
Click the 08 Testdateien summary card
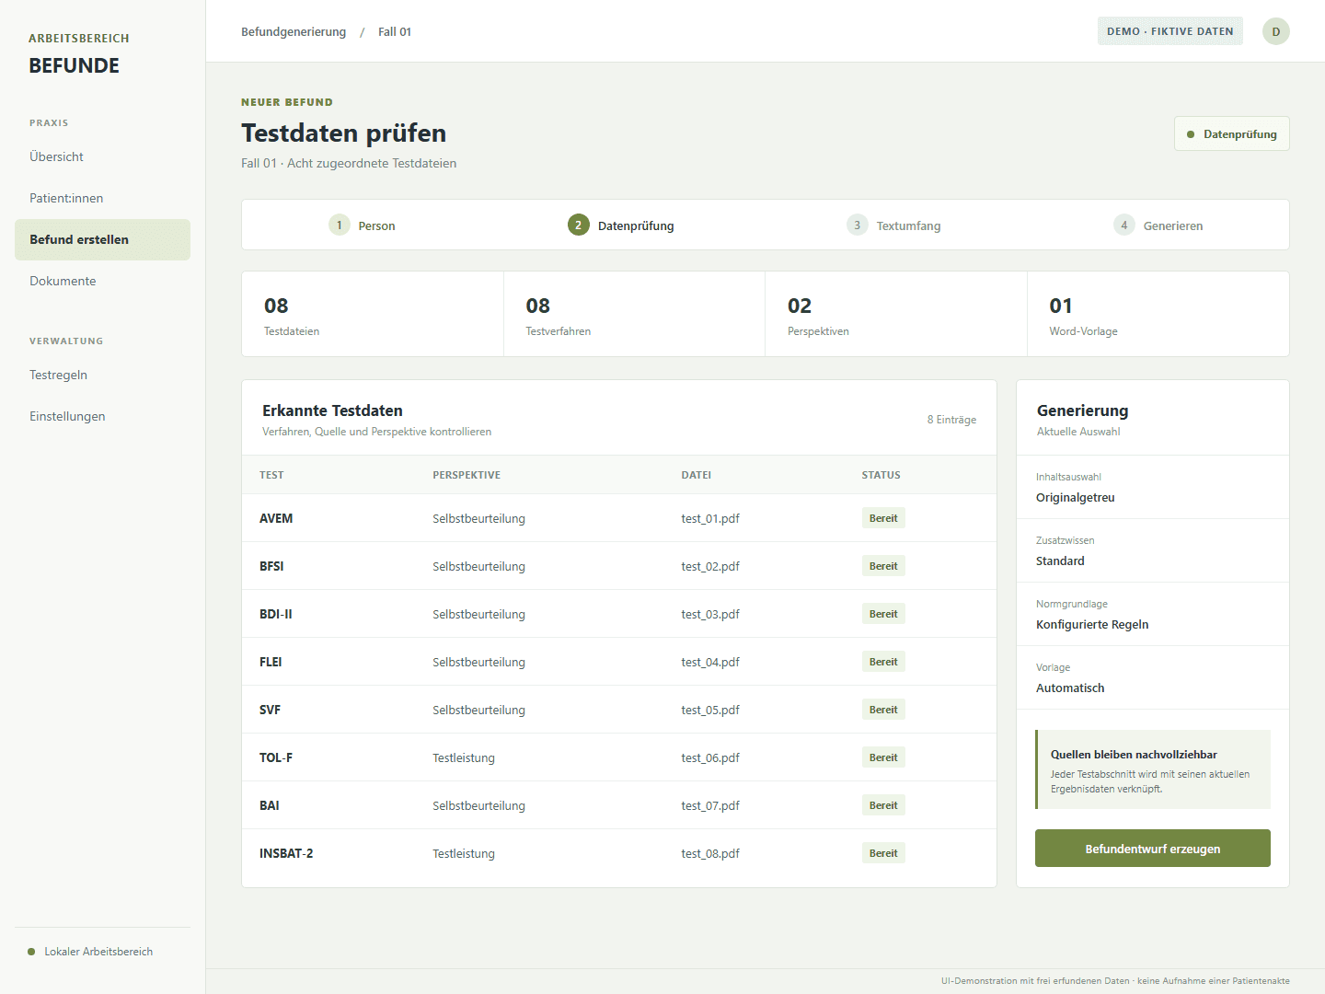tap(373, 314)
